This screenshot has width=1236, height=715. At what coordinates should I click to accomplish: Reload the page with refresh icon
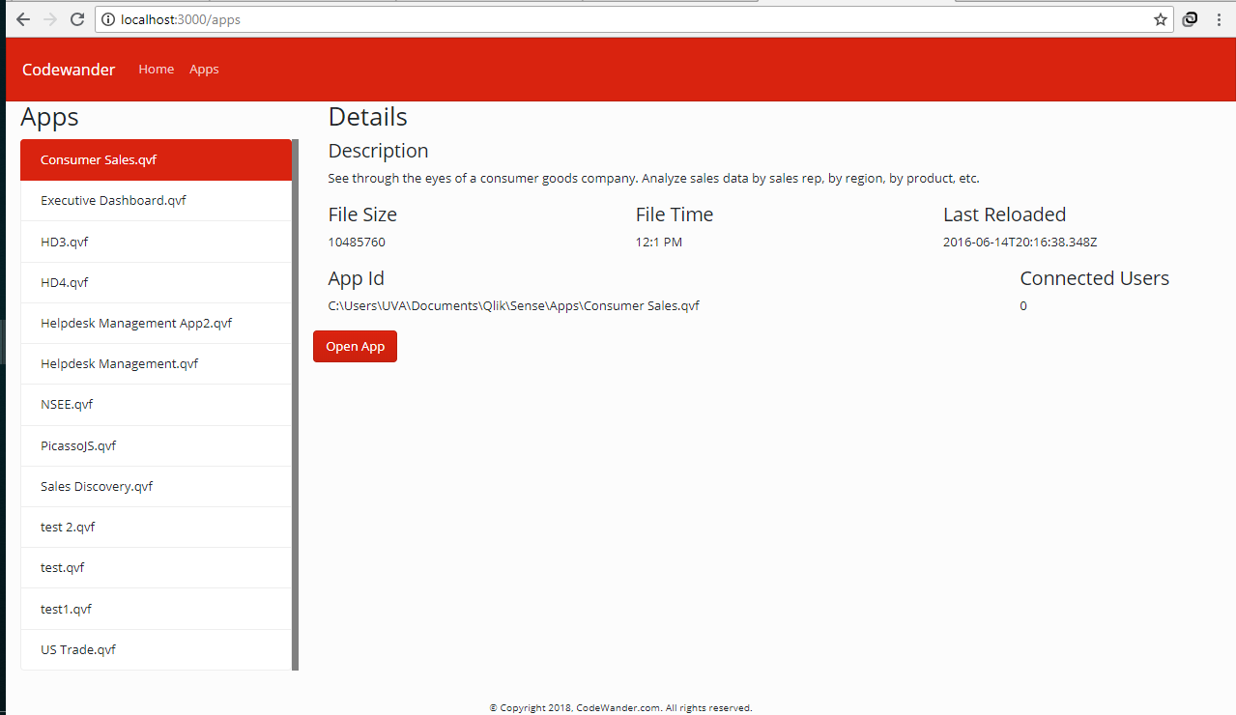77,19
